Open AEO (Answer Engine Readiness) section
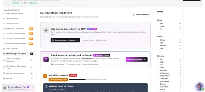Image resolution: width=205 pixels, height=92 pixels. [18, 60]
